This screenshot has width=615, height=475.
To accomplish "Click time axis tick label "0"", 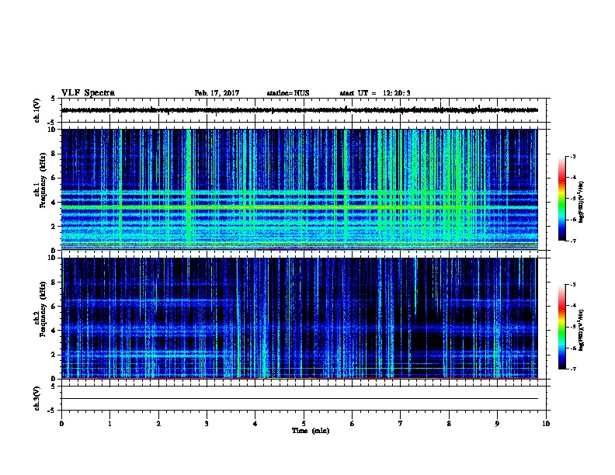I will click(61, 424).
